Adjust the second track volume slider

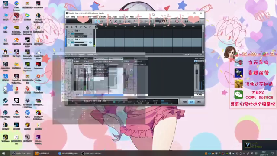tap(81, 42)
